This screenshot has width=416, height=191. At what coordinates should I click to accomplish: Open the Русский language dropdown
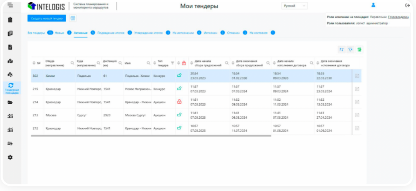click(294, 6)
